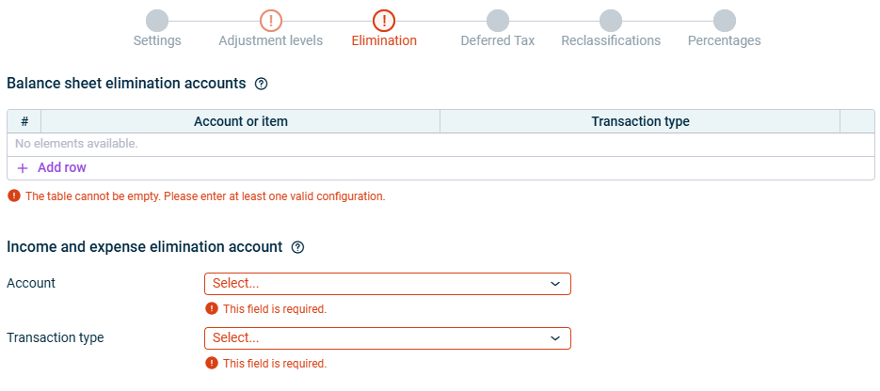Screen dimensions: 880x391
Task: Switch to the Deferred Tax step label
Action: coord(498,41)
